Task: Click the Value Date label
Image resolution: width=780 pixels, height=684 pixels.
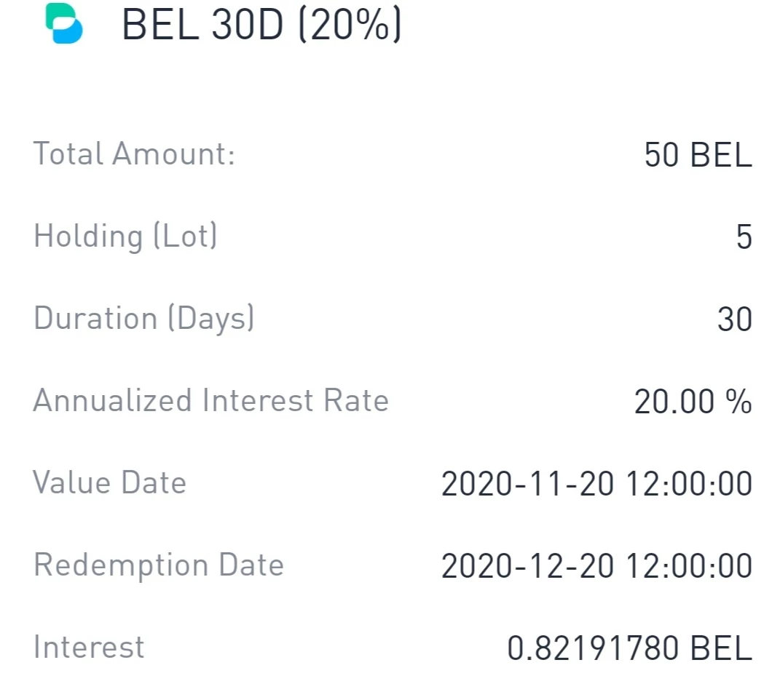Action: point(109,482)
